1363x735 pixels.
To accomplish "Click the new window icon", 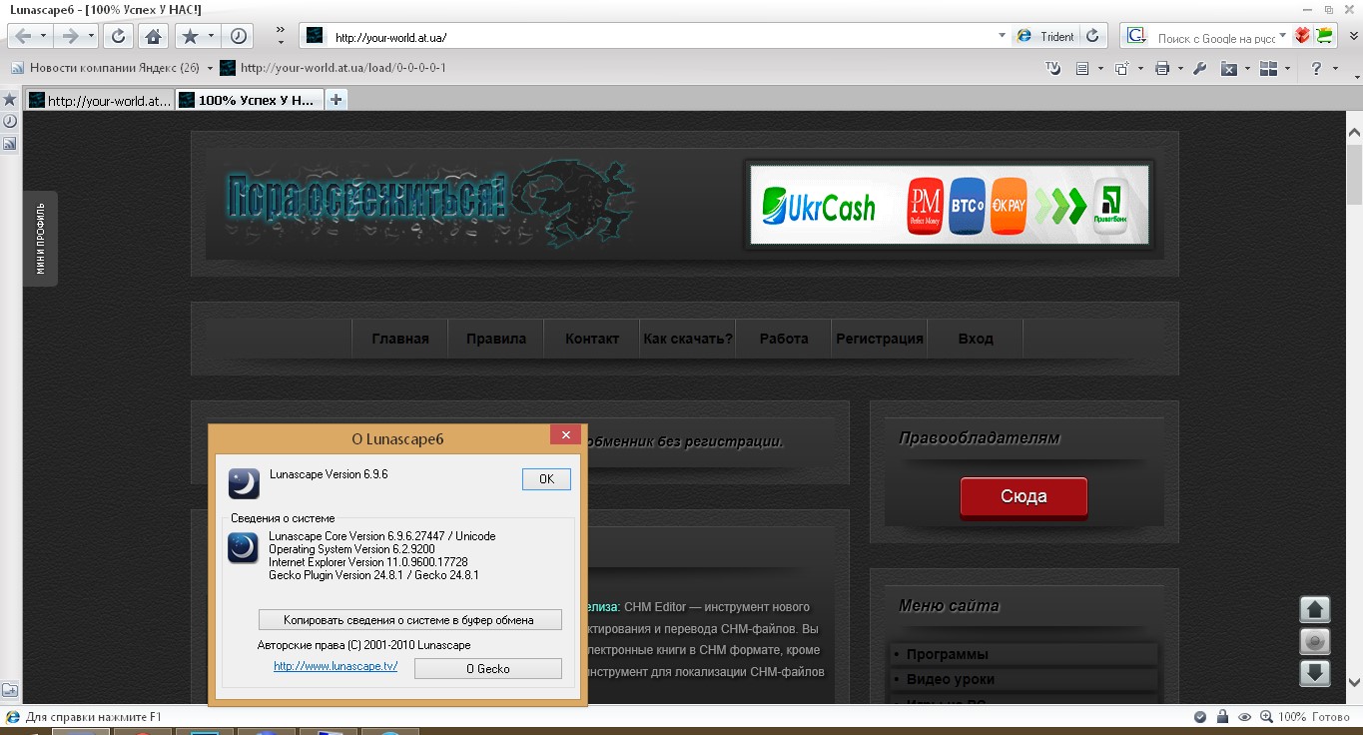I will pyautogui.click(x=1121, y=68).
